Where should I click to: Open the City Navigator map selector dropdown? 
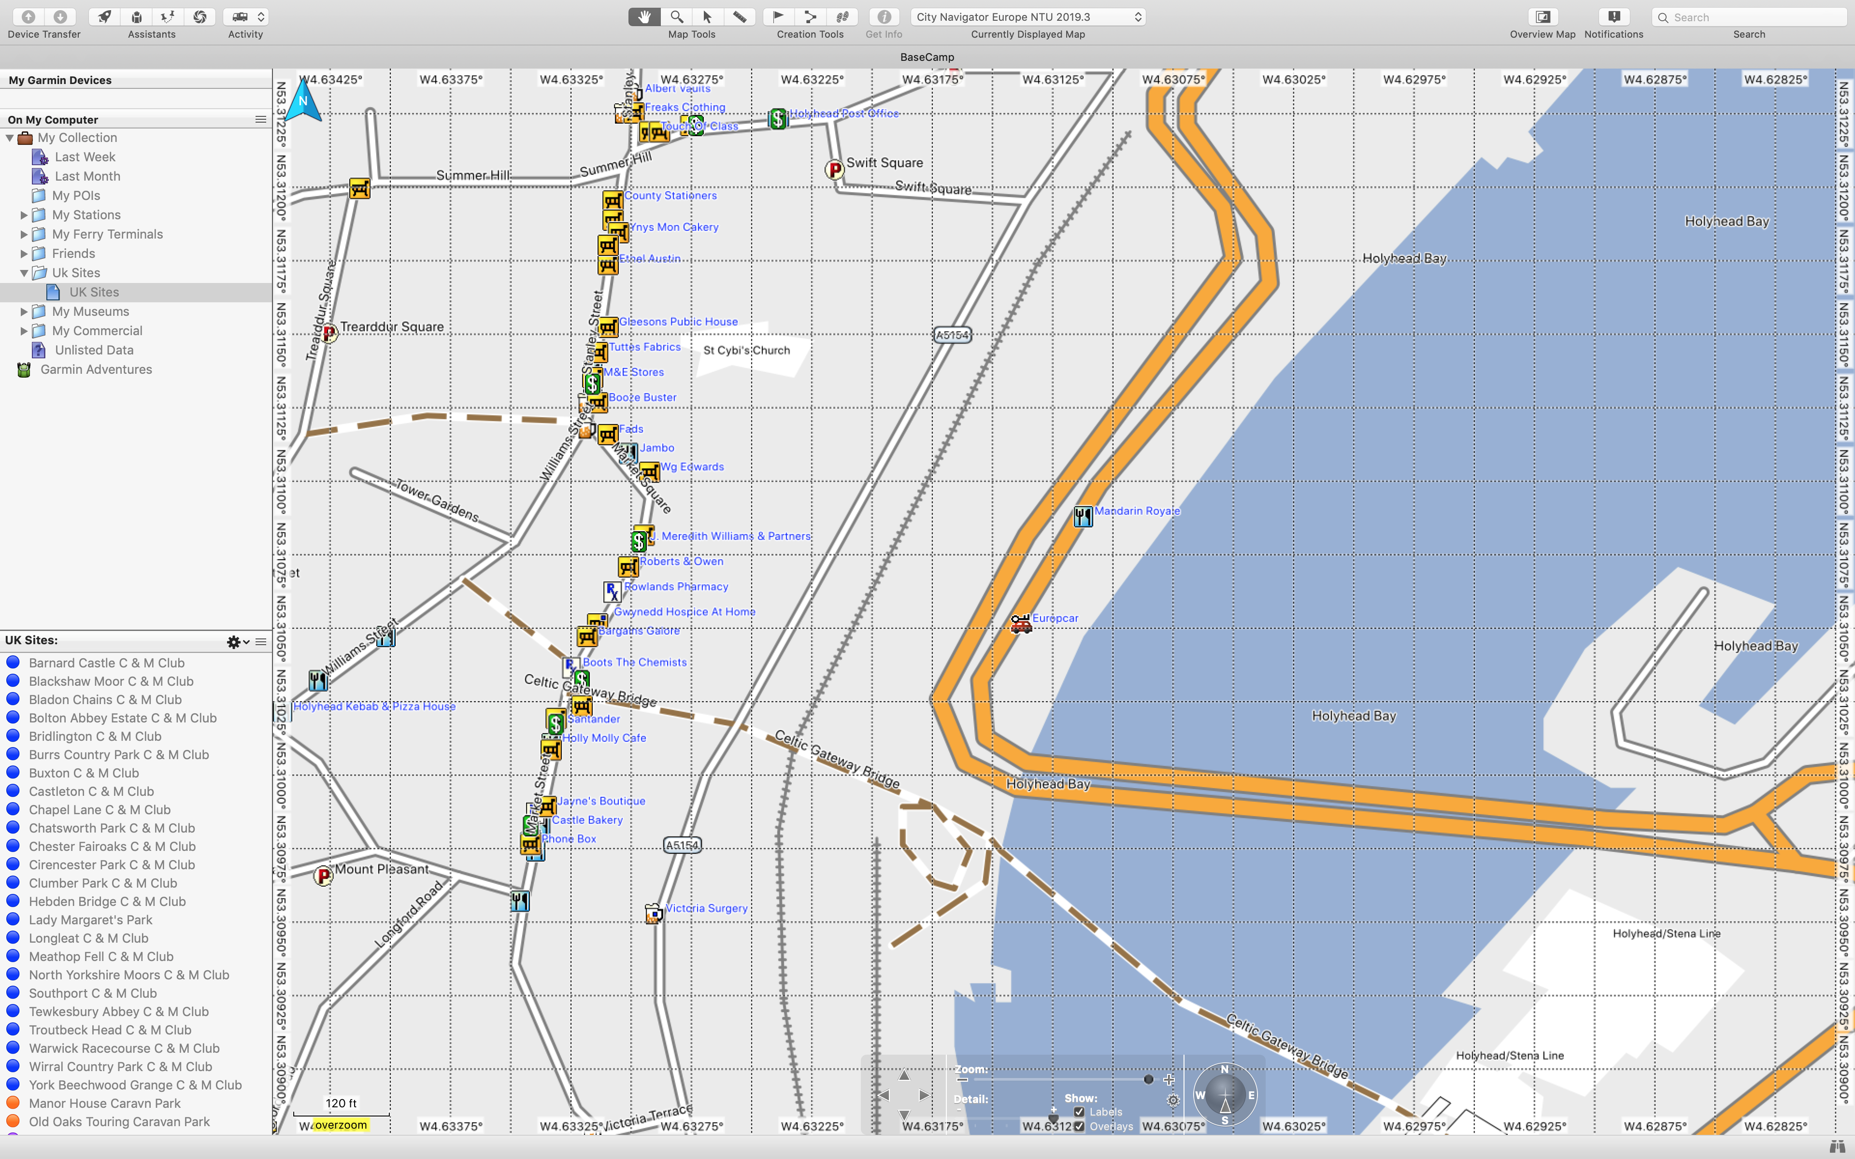click(x=1028, y=17)
